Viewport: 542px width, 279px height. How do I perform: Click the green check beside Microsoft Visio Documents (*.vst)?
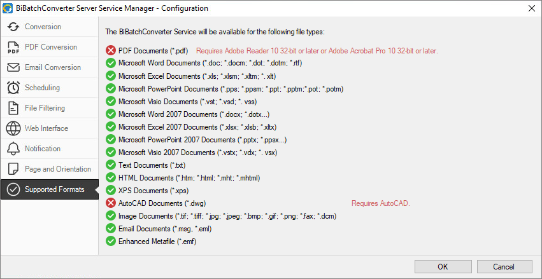[111, 102]
